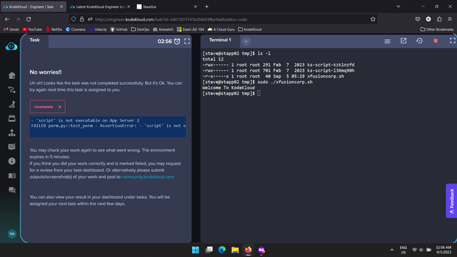This screenshot has width=457, height=257.
Task: Open Firefox application menu
Action: point(450,19)
